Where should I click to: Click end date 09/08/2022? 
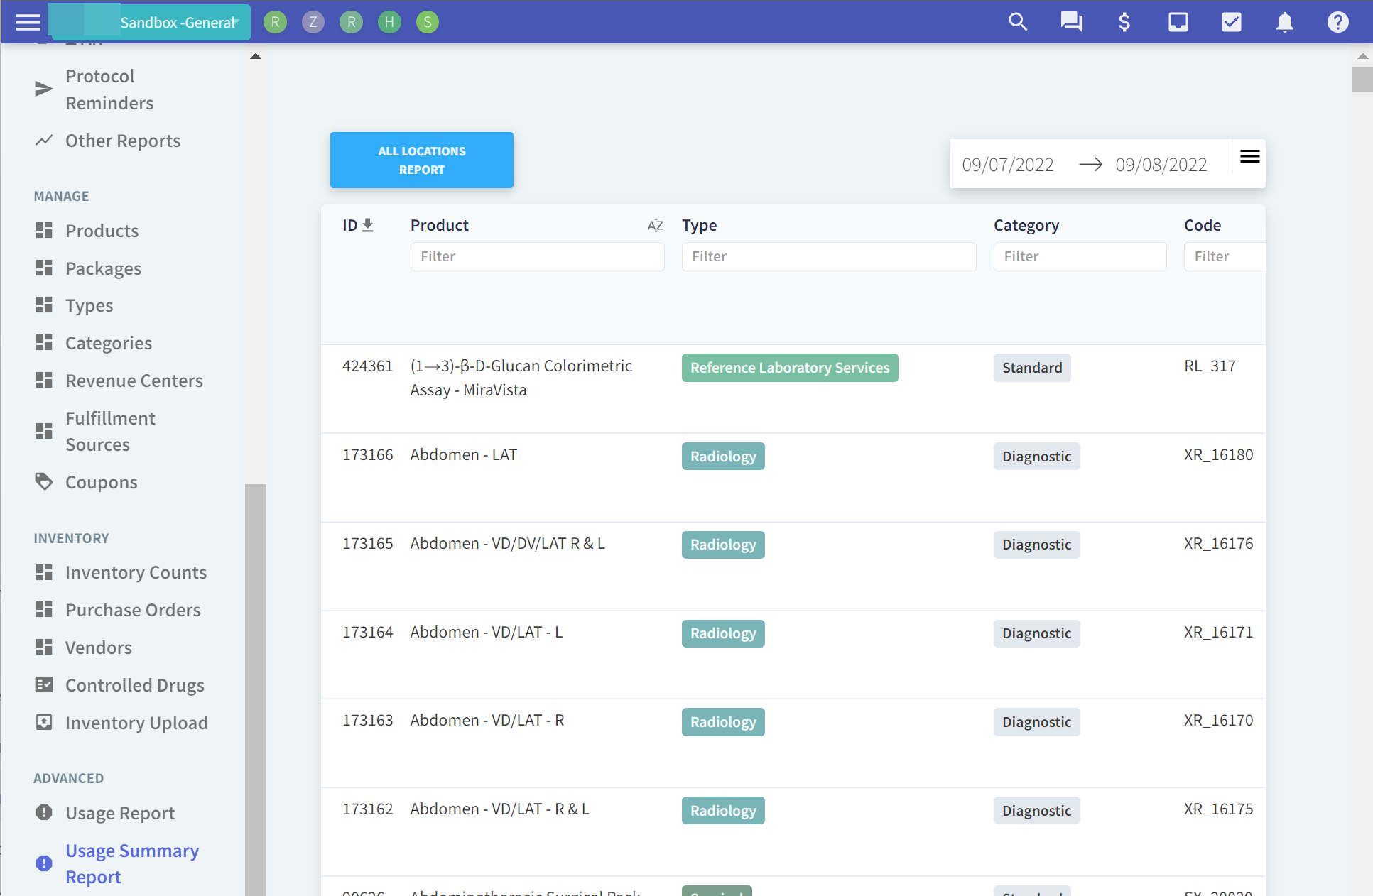(1161, 165)
